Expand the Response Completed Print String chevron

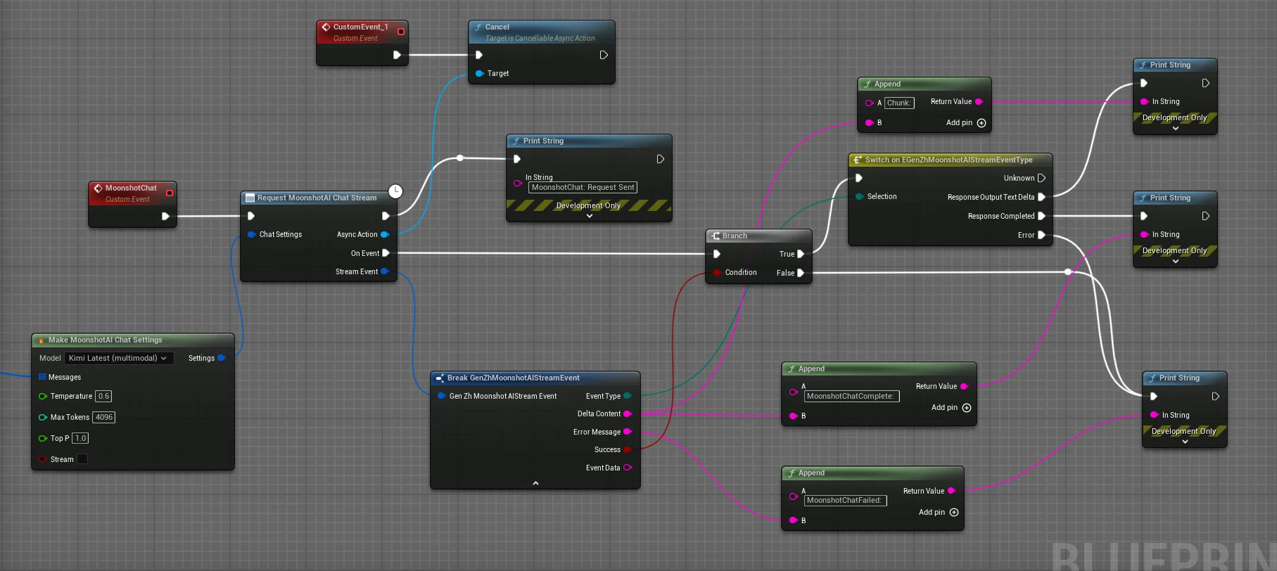pos(1176,261)
